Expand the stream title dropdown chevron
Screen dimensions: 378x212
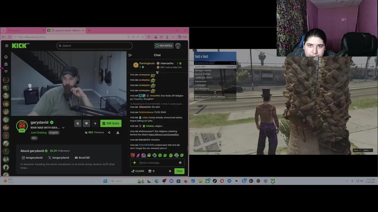click(x=63, y=128)
